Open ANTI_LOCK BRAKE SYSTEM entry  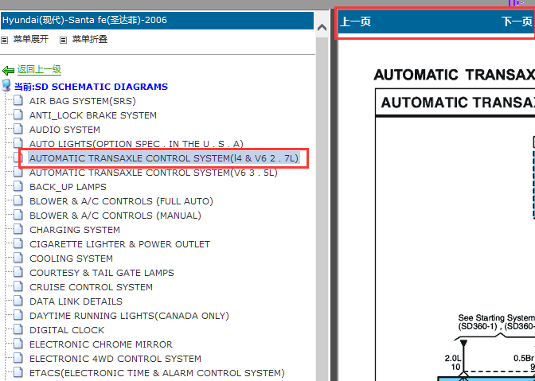coord(93,115)
